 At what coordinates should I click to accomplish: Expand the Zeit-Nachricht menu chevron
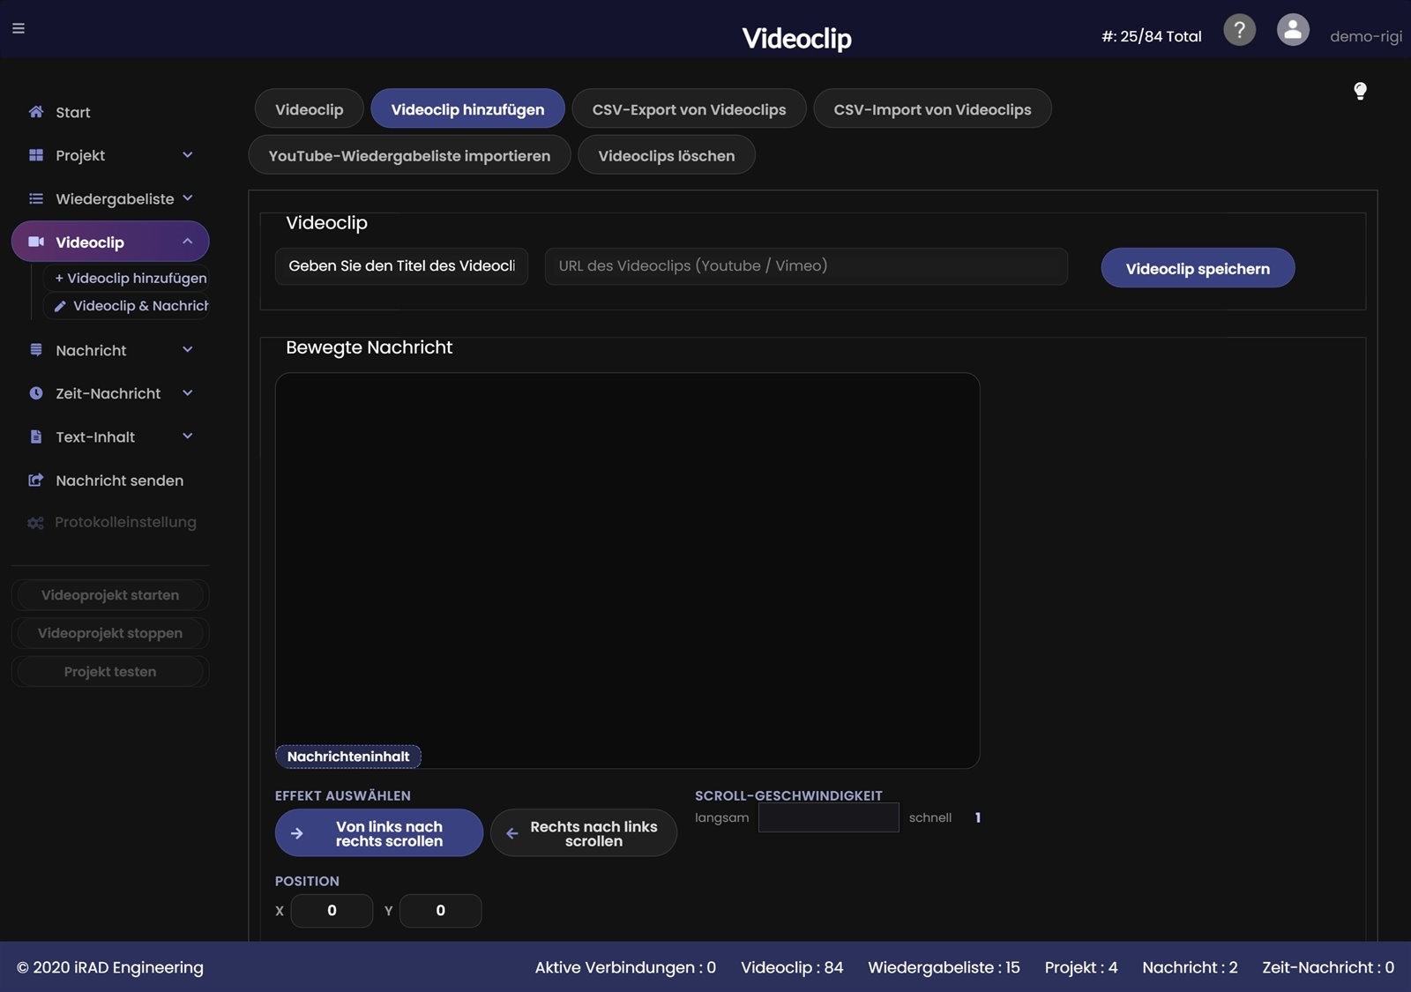(x=187, y=393)
